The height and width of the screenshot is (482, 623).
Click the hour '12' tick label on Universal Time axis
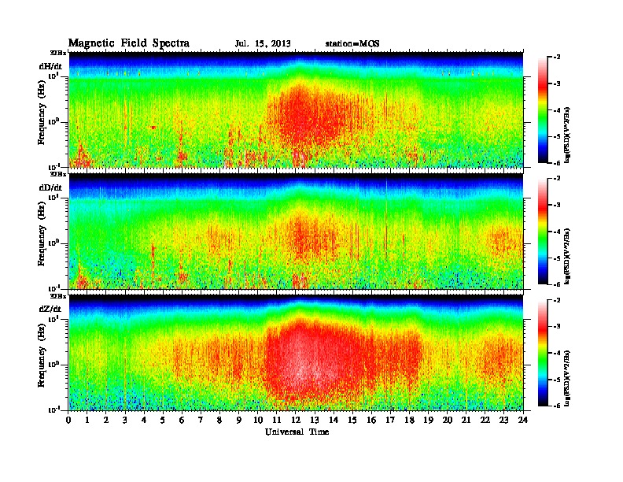point(296,421)
